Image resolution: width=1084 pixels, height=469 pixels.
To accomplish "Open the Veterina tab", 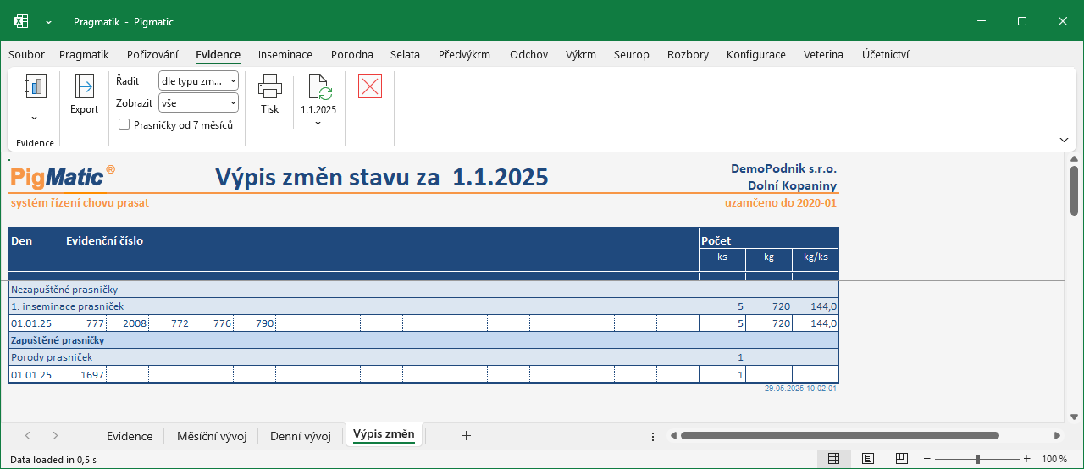I will point(823,54).
